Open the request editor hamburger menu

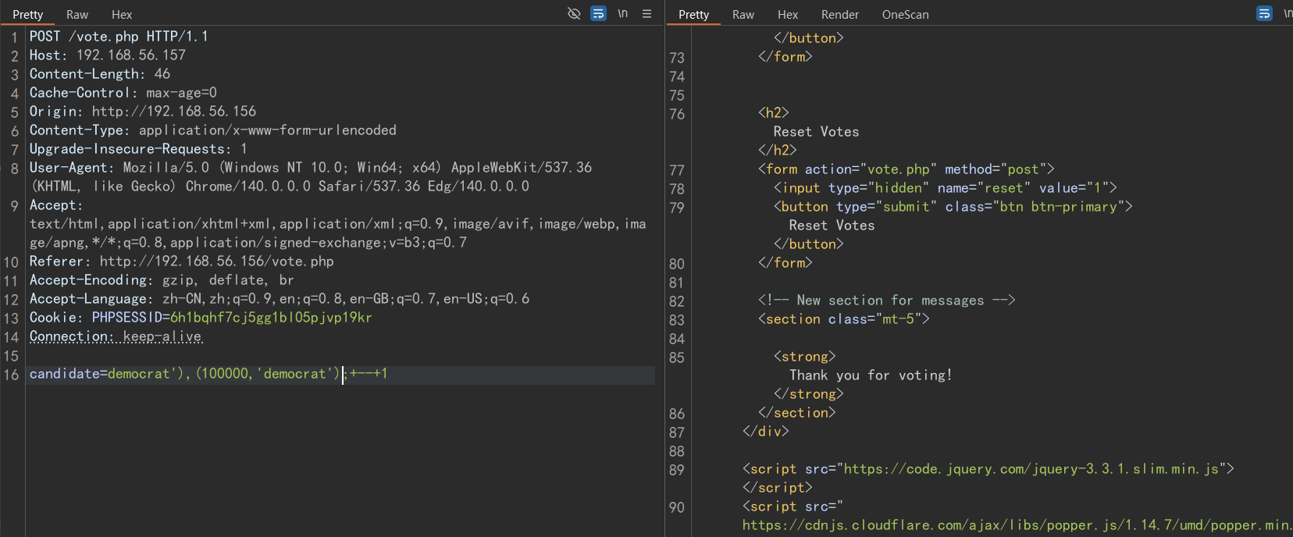tap(646, 13)
